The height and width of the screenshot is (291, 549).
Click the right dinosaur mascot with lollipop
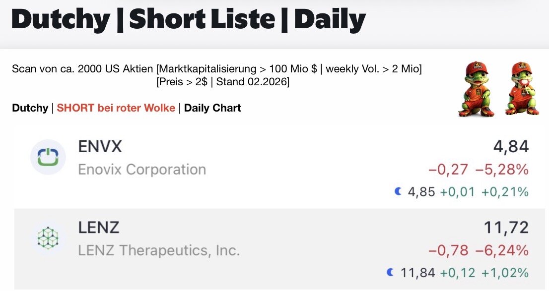(x=522, y=89)
